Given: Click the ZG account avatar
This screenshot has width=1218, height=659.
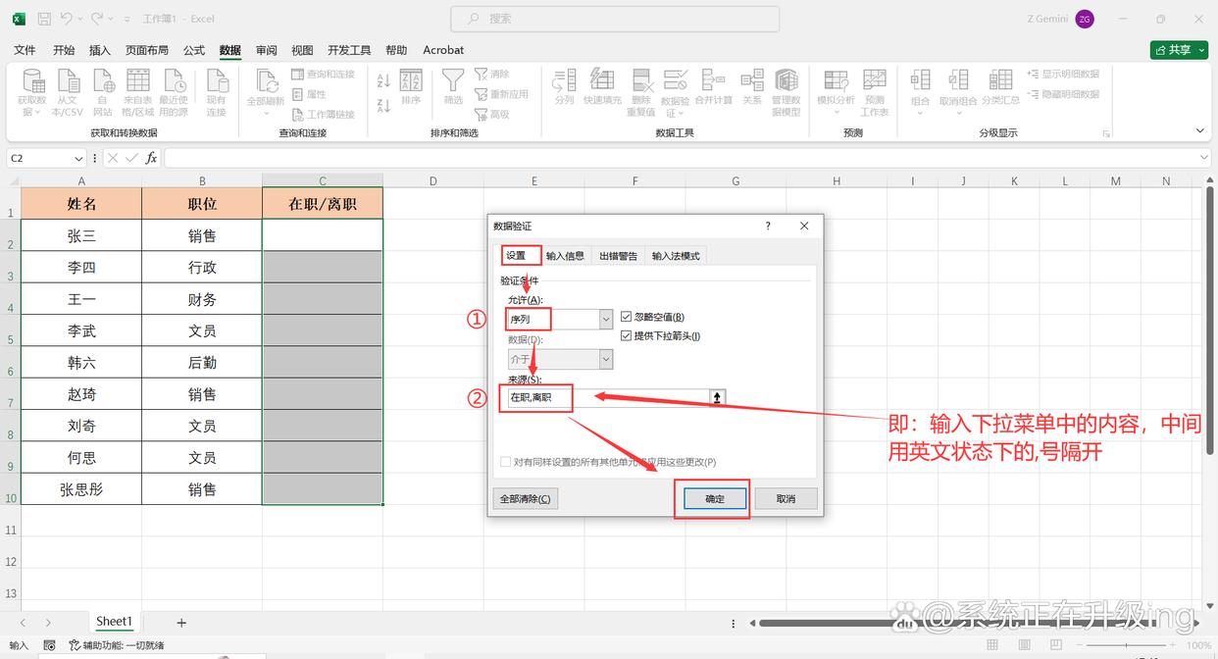Looking at the screenshot, I should pos(1085,19).
